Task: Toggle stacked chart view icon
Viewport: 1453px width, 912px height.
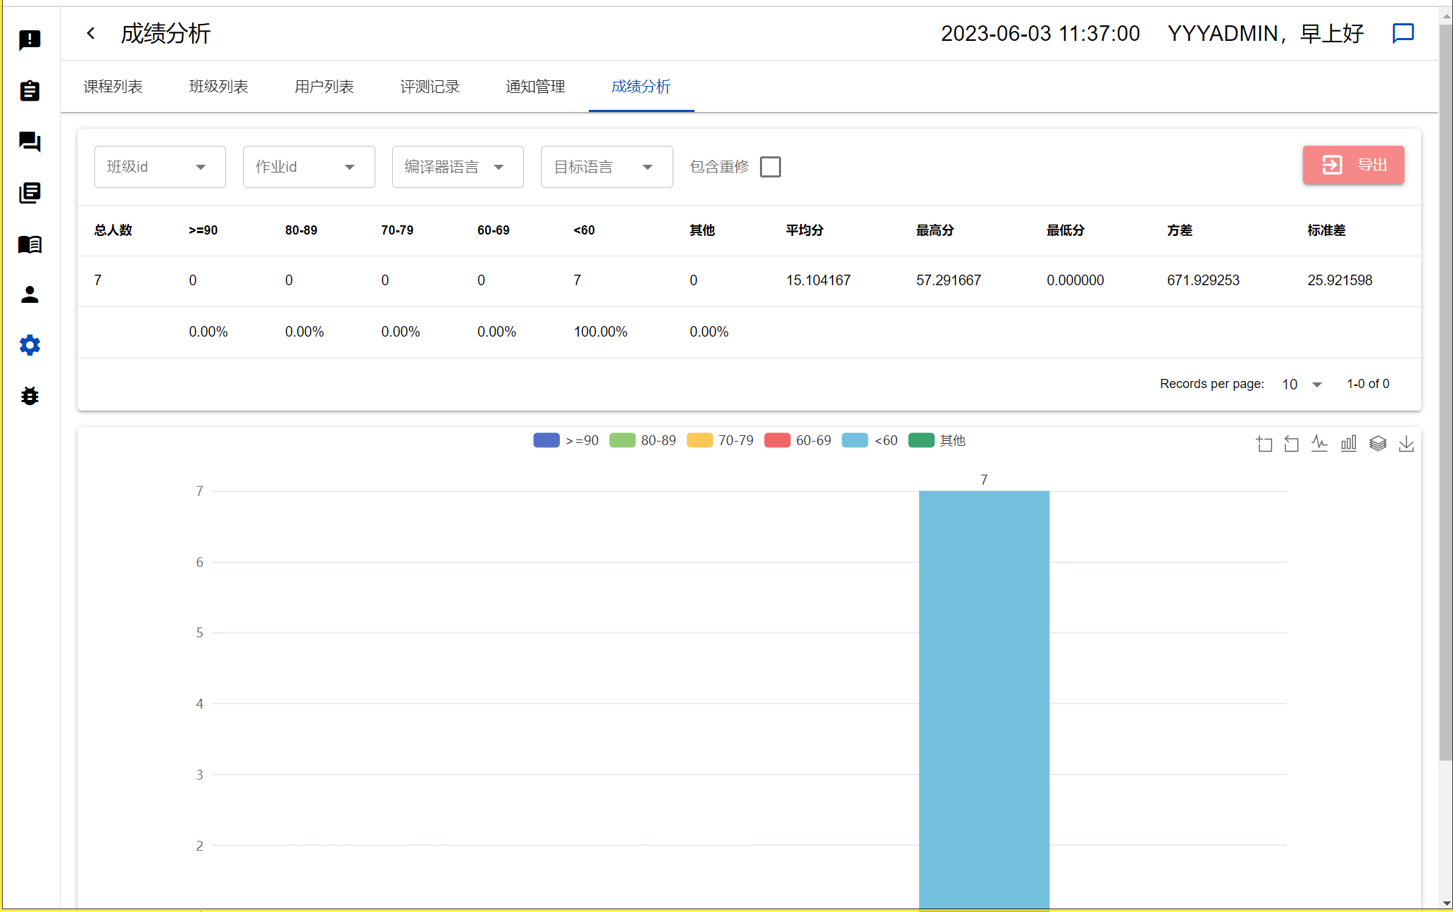Action: (x=1377, y=443)
